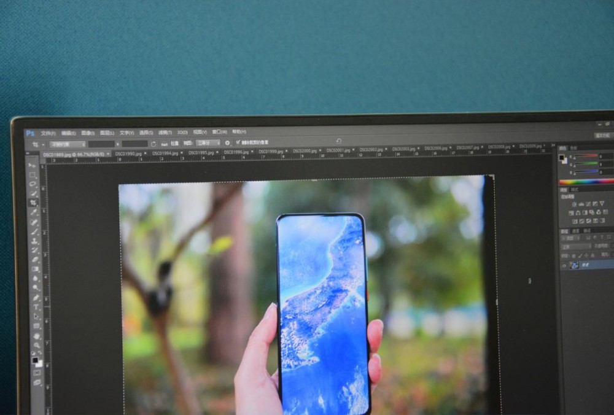Screen dimensions: 614x415
Task: Switch to the 色板 swatches tab
Action: [573, 148]
